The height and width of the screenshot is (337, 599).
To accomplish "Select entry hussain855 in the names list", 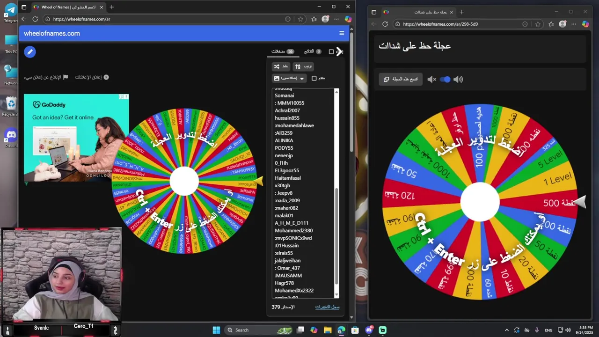I will [287, 118].
